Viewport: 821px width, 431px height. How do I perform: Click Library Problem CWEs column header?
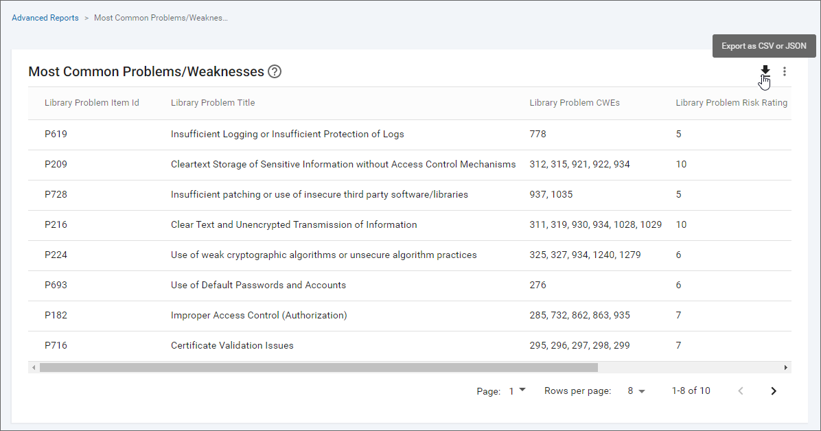575,103
